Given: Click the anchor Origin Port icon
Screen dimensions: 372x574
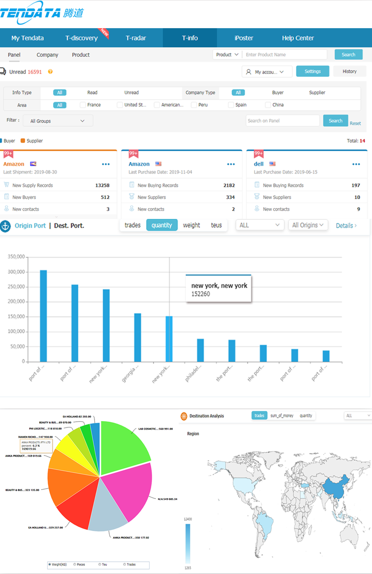Looking at the screenshot, I should tap(5, 226).
